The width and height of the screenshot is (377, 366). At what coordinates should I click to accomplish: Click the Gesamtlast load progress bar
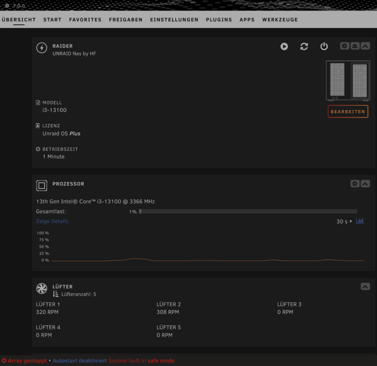(248, 211)
